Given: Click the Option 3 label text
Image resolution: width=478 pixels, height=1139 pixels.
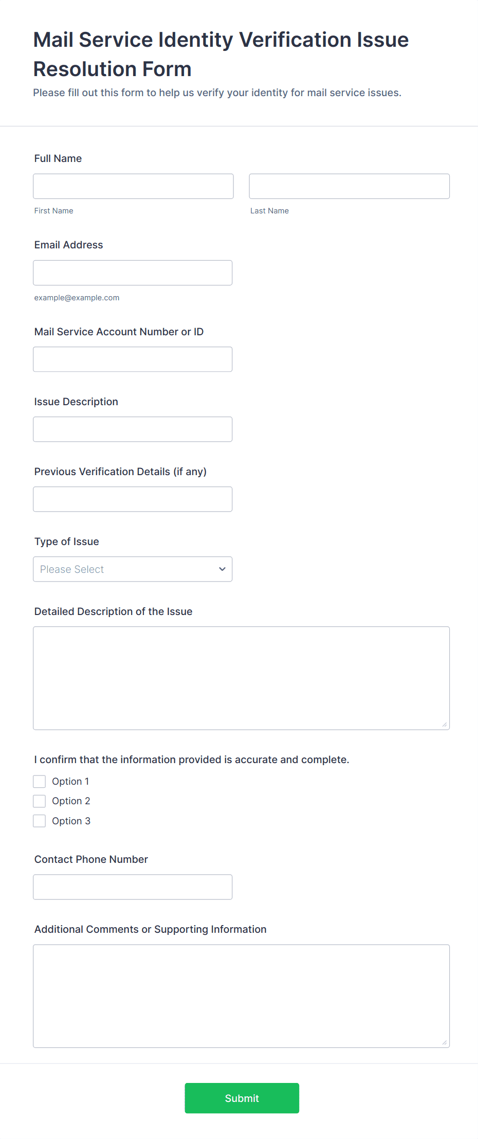Looking at the screenshot, I should 71,821.
